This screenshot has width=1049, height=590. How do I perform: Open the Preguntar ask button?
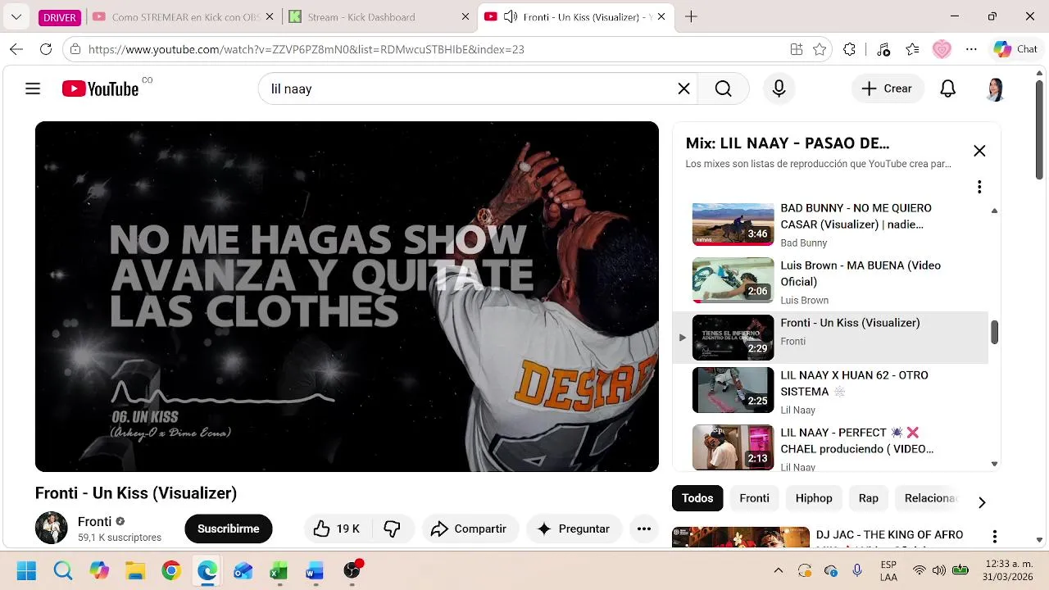coord(574,529)
